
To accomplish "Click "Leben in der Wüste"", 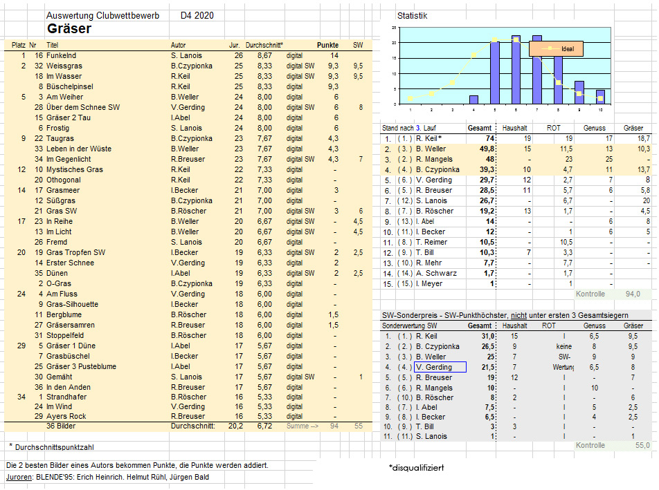I will 79,149.
